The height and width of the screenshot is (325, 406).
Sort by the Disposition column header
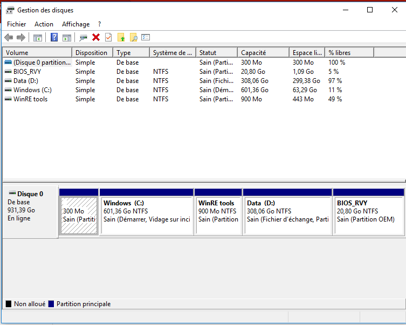92,52
